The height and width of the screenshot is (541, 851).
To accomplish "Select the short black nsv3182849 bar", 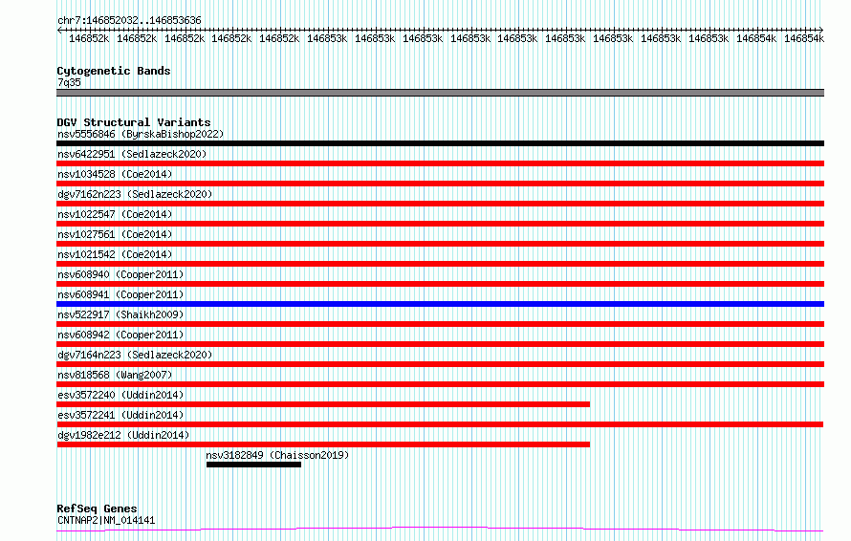I will (x=253, y=465).
